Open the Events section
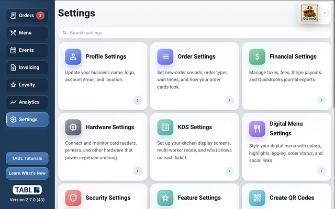The width and height of the screenshot is (335, 209). [x=27, y=50]
